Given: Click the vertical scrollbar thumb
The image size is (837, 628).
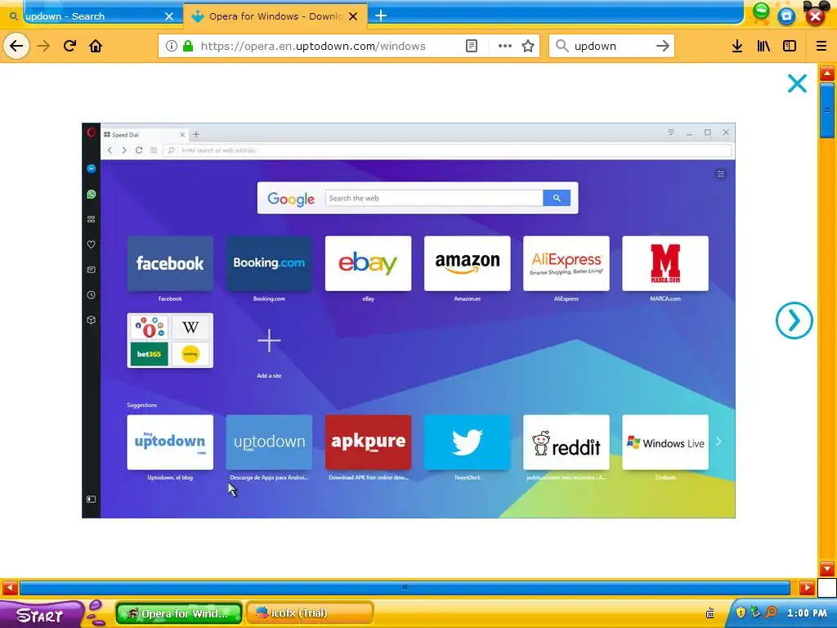Looking at the screenshot, I should 827,110.
